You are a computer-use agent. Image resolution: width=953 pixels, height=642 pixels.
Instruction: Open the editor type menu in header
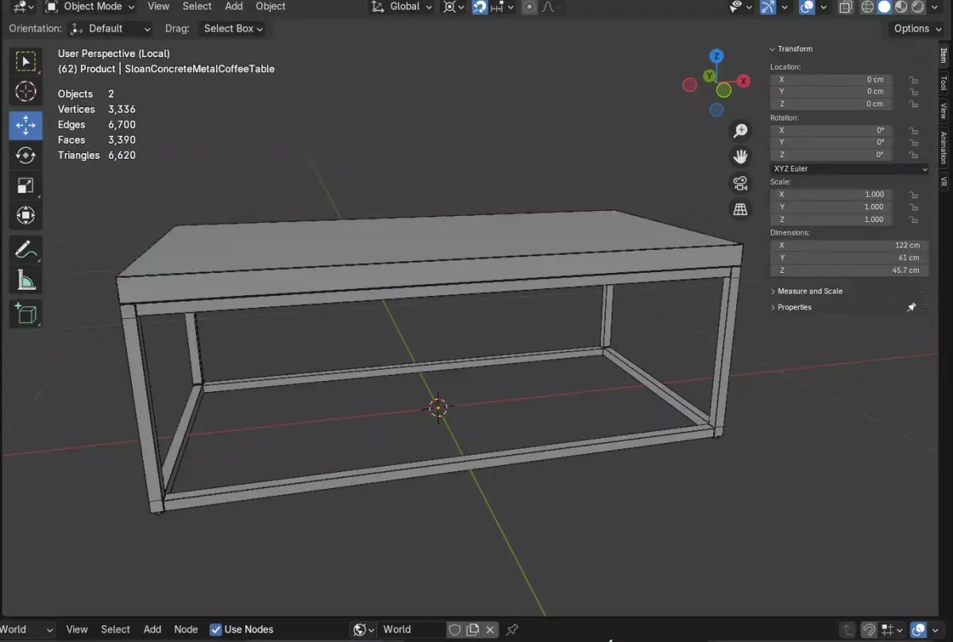[x=24, y=6]
